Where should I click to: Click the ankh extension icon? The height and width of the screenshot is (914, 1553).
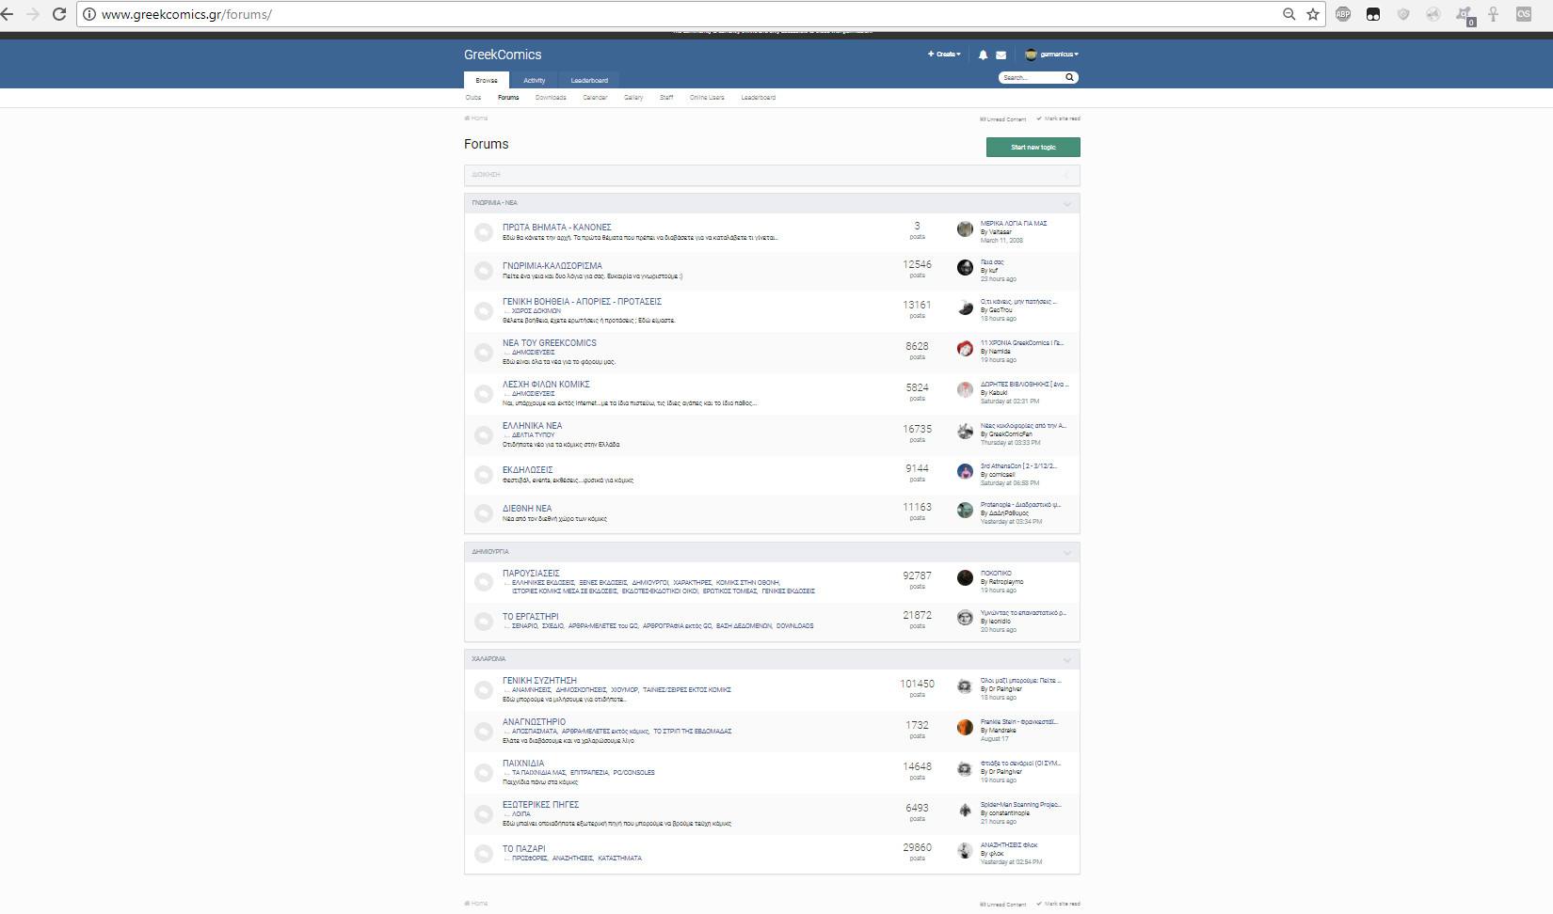pos(1493,14)
